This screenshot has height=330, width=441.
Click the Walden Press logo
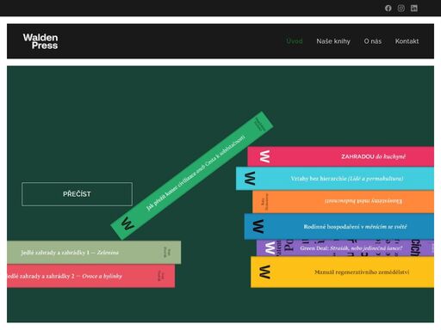[x=40, y=41]
